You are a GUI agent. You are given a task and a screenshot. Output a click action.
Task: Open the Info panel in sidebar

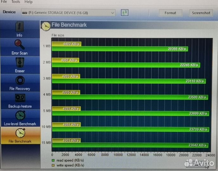20,29
